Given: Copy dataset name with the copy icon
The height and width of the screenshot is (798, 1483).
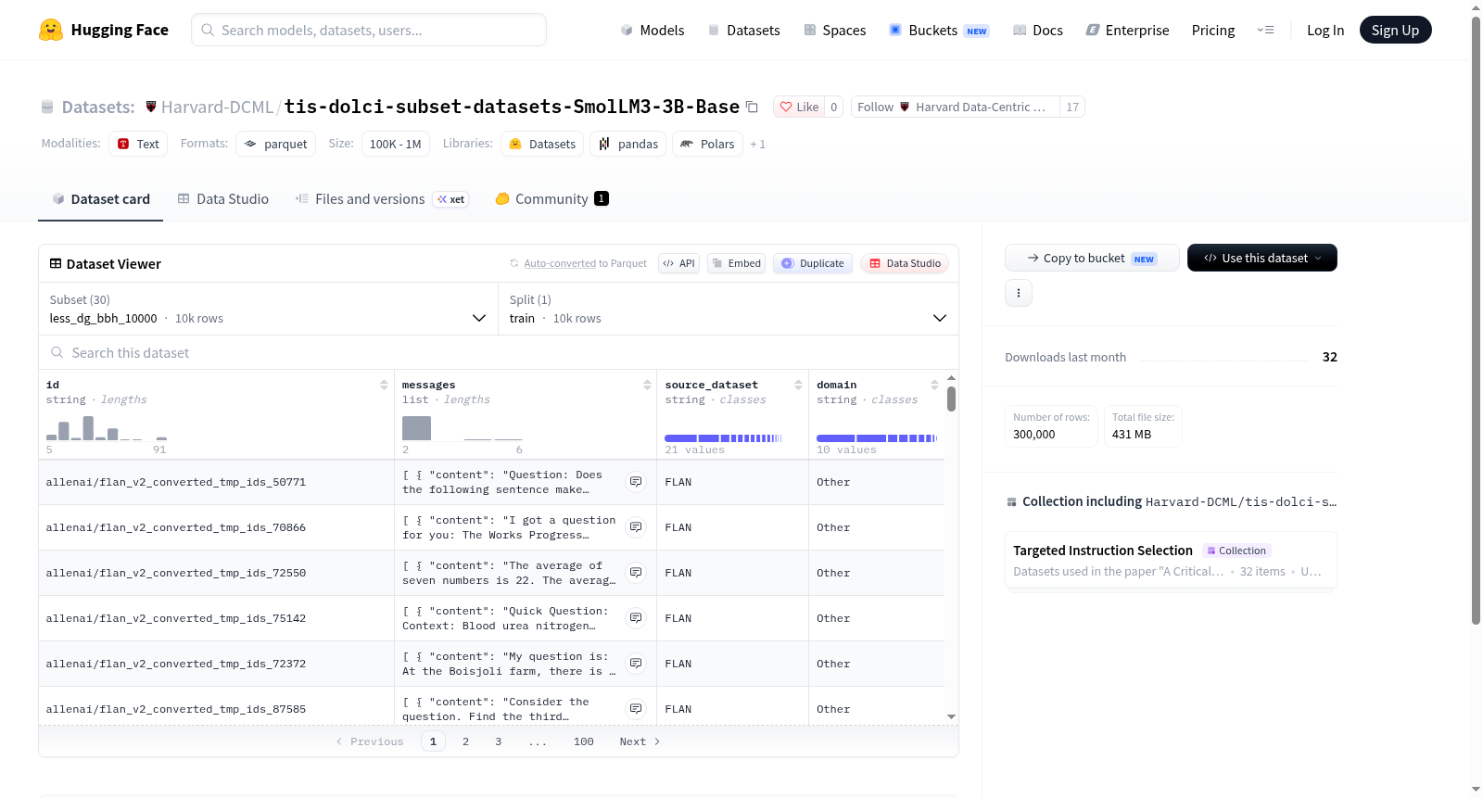Looking at the screenshot, I should [x=753, y=108].
